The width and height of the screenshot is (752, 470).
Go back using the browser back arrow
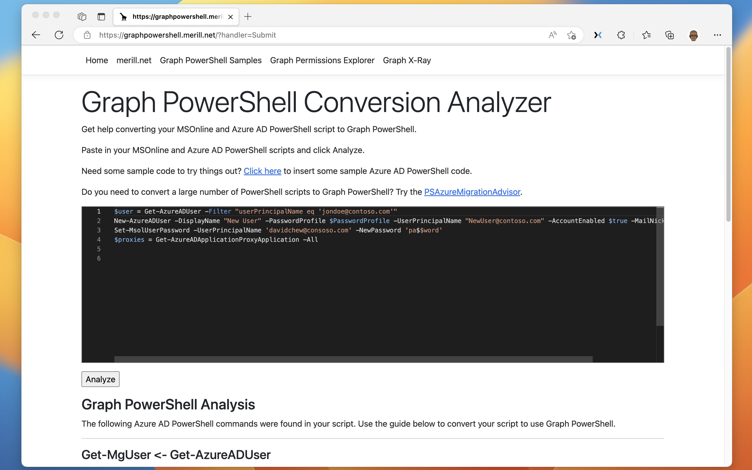[36, 35]
